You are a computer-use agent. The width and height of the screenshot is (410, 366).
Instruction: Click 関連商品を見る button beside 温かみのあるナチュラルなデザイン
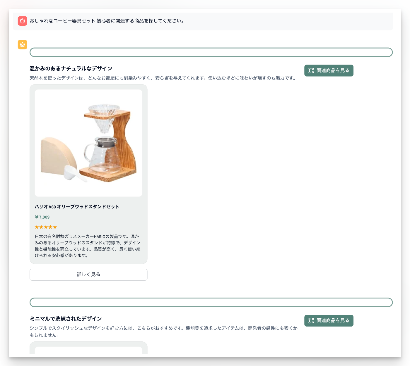[x=329, y=70]
